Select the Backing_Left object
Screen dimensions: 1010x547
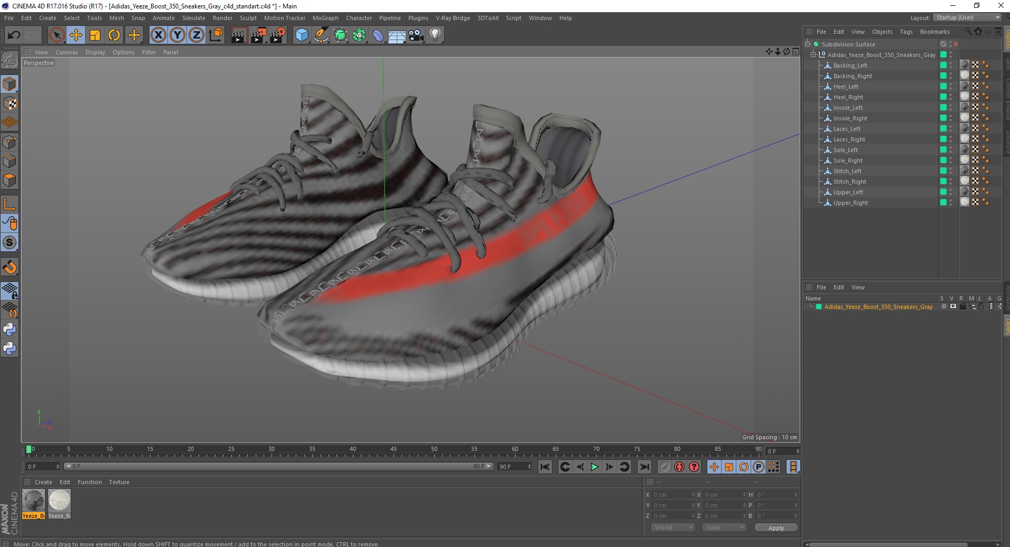tap(850, 65)
